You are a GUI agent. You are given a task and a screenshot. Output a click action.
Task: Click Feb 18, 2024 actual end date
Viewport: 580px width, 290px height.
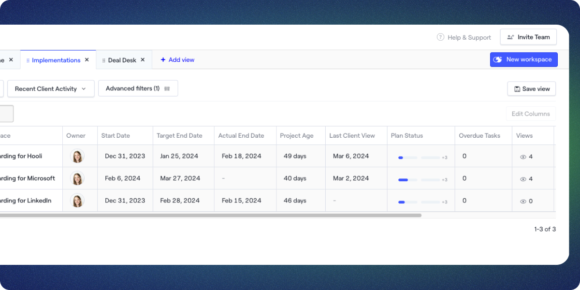point(242,156)
